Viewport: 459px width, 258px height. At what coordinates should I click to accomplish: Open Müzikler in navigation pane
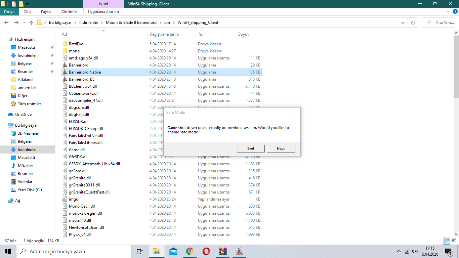pyautogui.click(x=25, y=166)
